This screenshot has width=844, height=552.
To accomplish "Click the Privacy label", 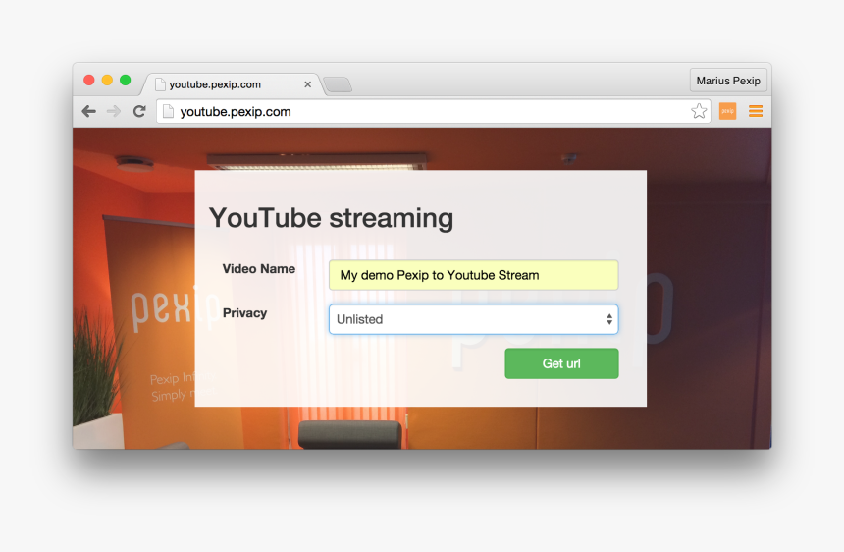I will [x=244, y=313].
